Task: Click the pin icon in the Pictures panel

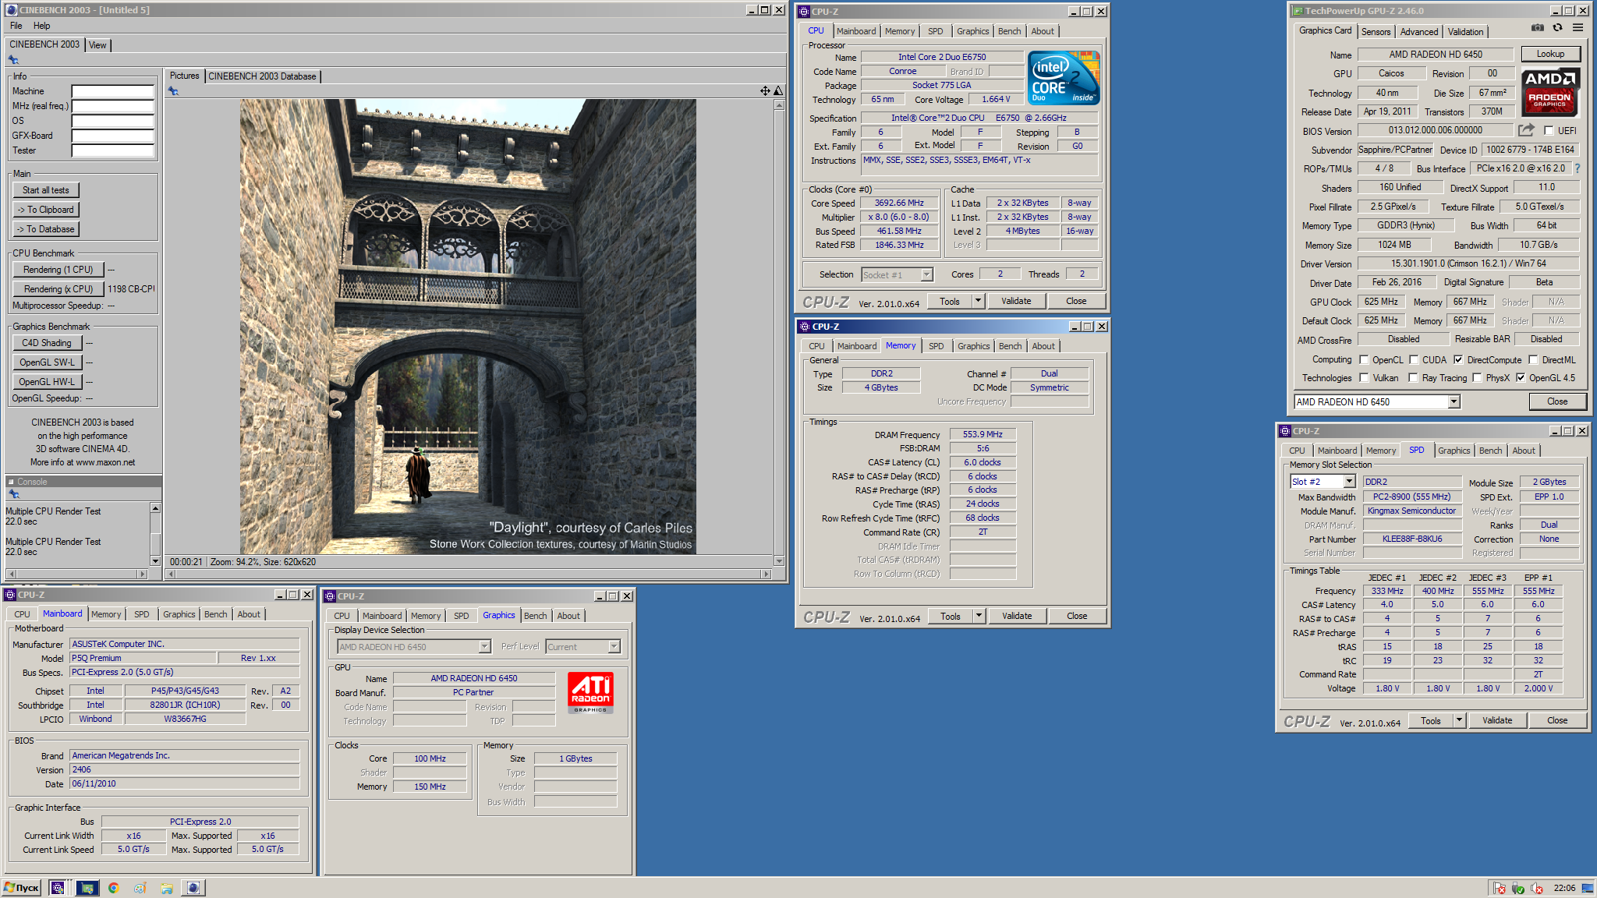Action: 173,91
